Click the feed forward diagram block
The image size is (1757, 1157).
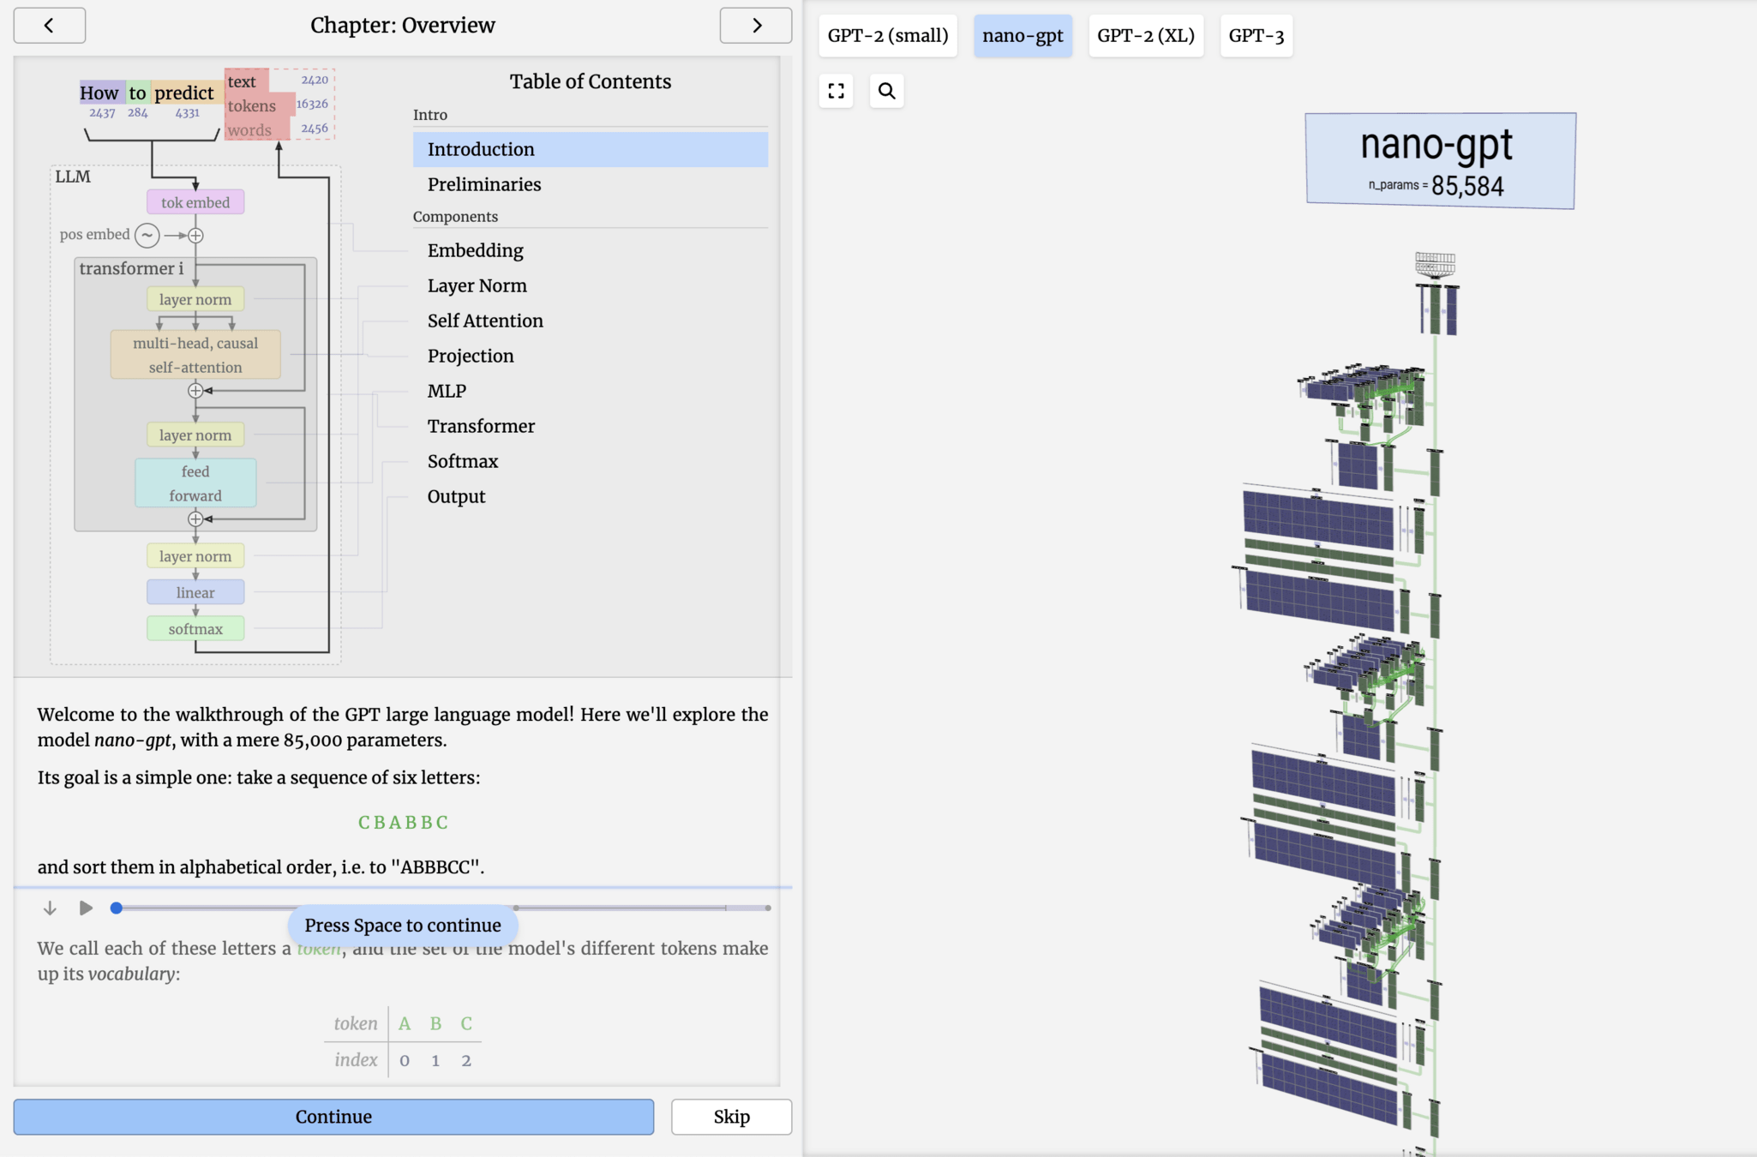(195, 483)
